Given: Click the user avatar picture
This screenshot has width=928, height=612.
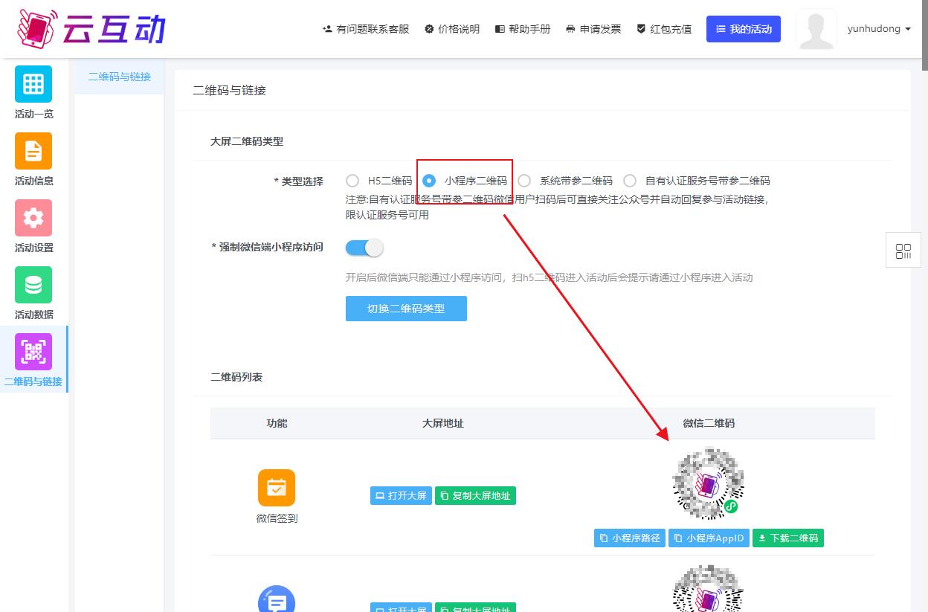Looking at the screenshot, I should click(x=816, y=30).
